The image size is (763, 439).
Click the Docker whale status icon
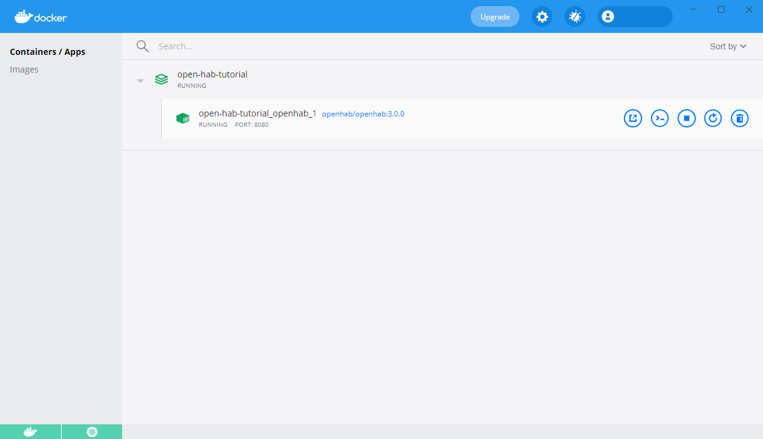[30, 431]
